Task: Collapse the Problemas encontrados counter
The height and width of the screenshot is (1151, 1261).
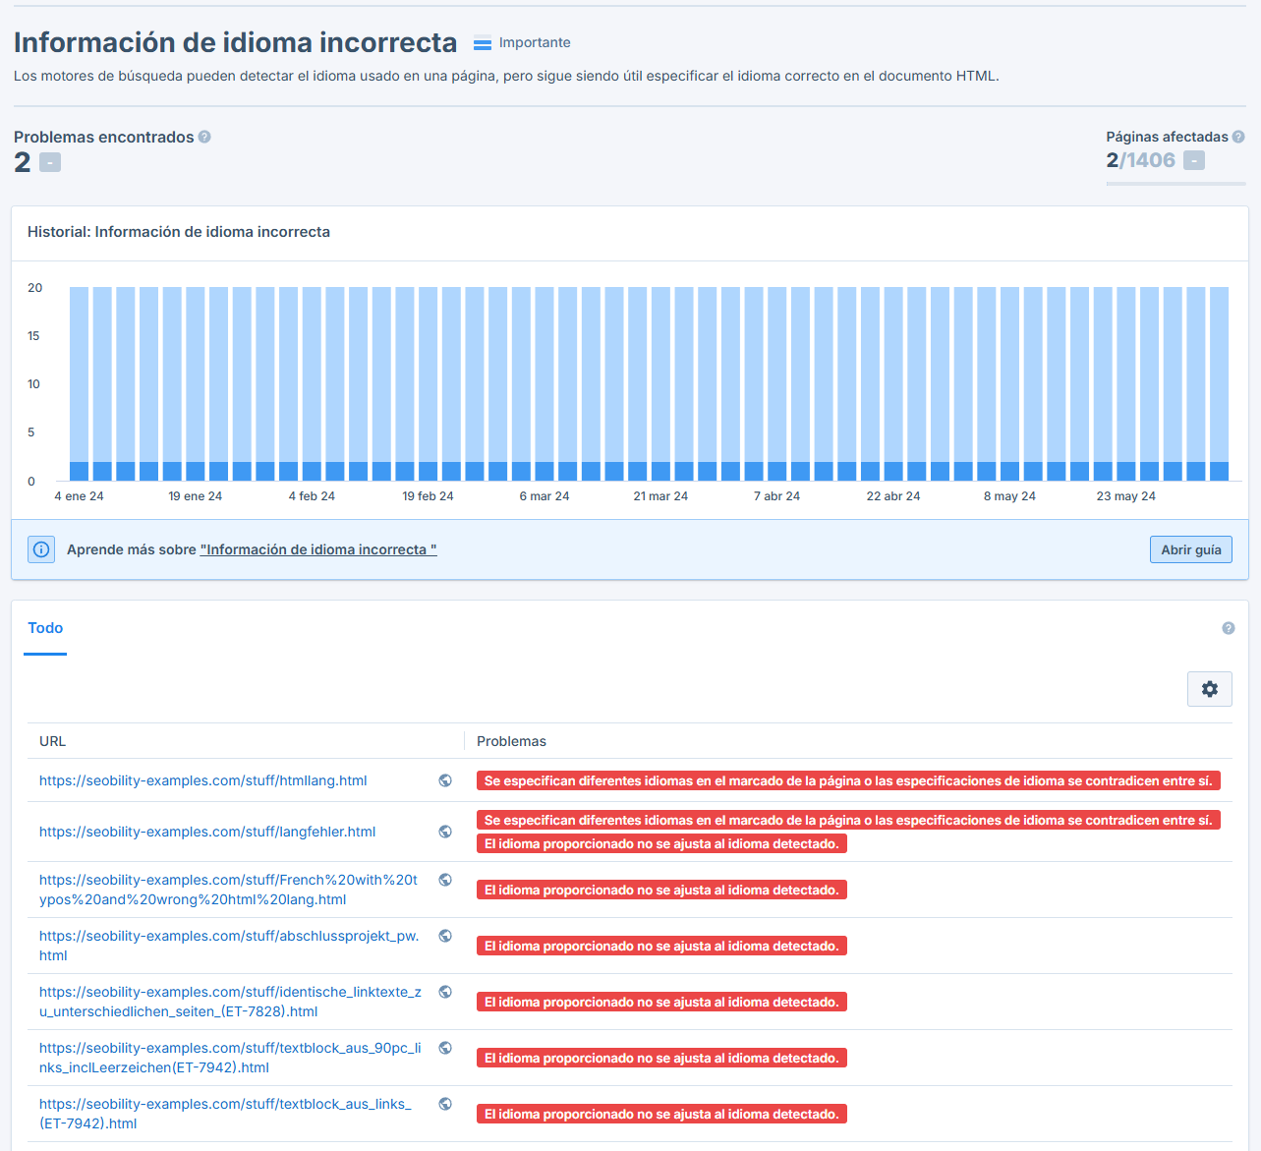Action: pos(47,161)
